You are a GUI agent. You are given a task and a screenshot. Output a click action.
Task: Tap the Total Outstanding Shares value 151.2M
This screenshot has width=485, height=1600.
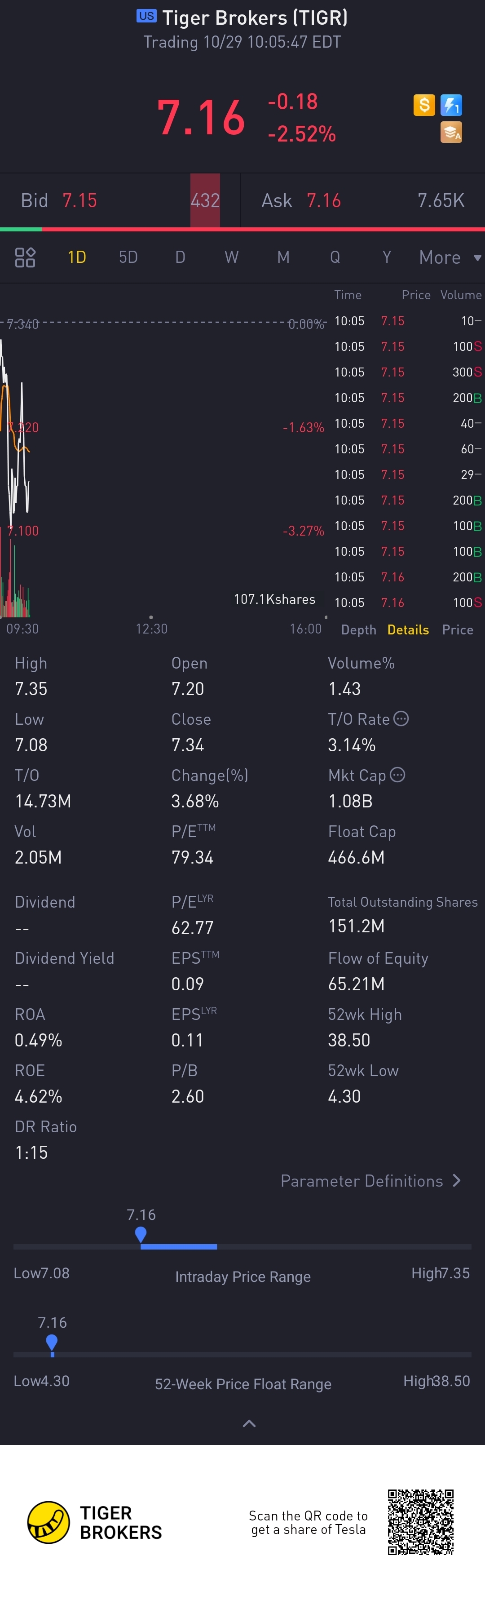click(x=357, y=926)
